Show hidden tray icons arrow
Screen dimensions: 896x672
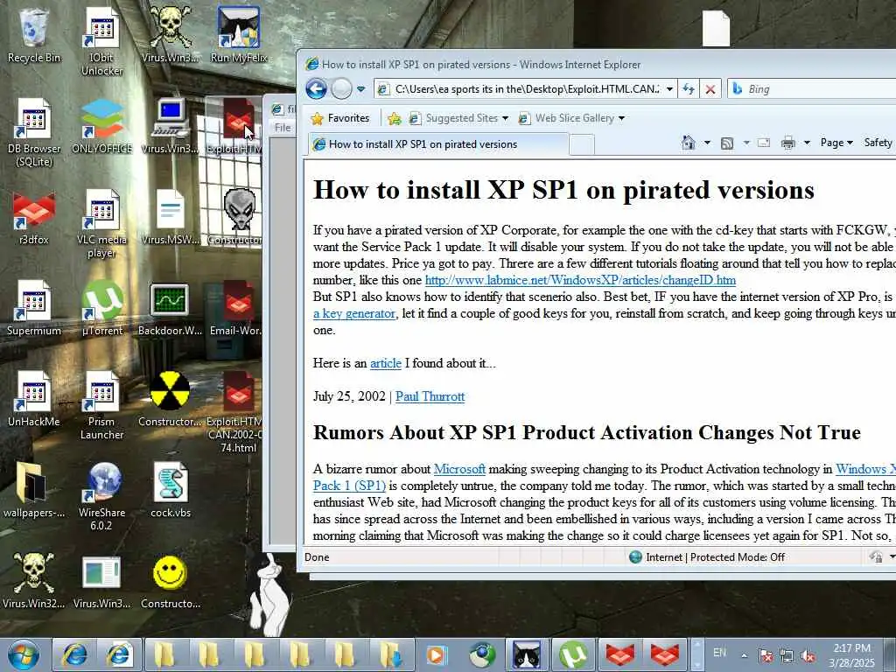point(744,656)
